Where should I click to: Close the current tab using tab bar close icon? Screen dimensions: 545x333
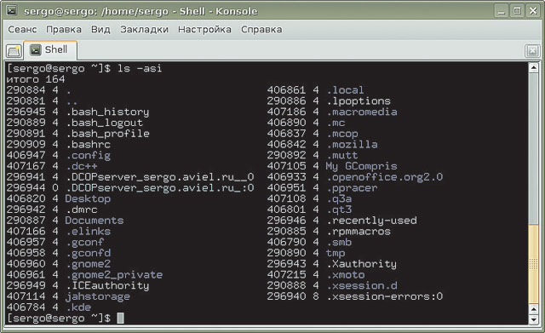pyautogui.click(x=531, y=51)
